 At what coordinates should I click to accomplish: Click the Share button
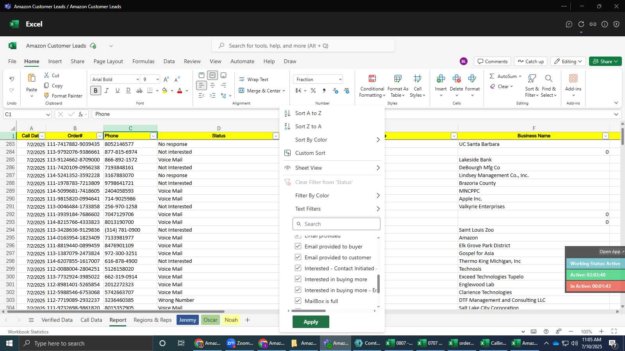(605, 61)
